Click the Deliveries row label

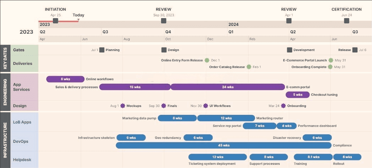click(x=22, y=63)
